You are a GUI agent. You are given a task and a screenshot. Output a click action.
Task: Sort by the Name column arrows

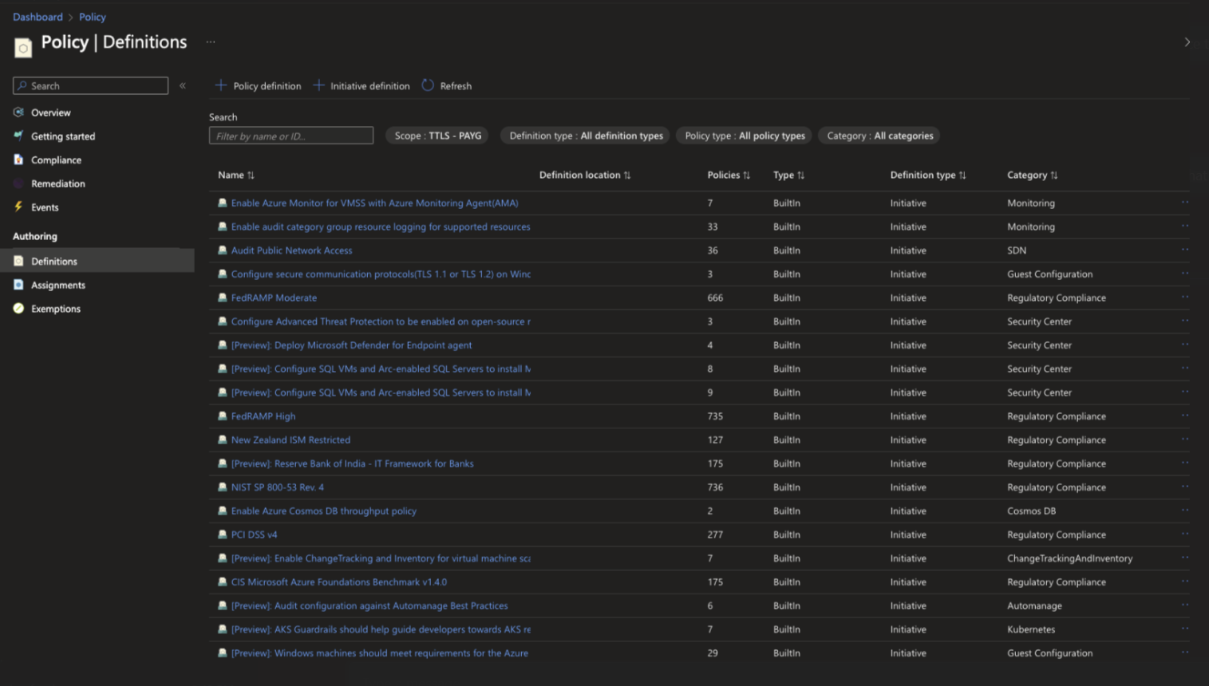[251, 175]
